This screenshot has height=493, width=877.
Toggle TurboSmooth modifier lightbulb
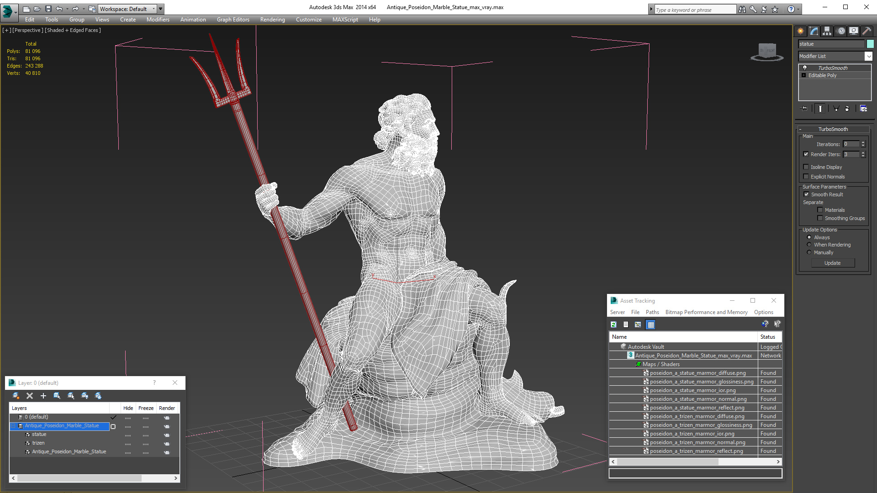[805, 68]
